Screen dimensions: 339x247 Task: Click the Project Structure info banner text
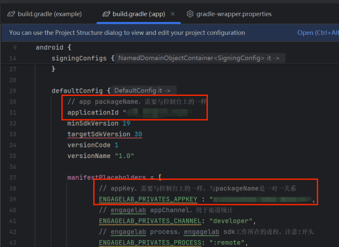tap(127, 33)
